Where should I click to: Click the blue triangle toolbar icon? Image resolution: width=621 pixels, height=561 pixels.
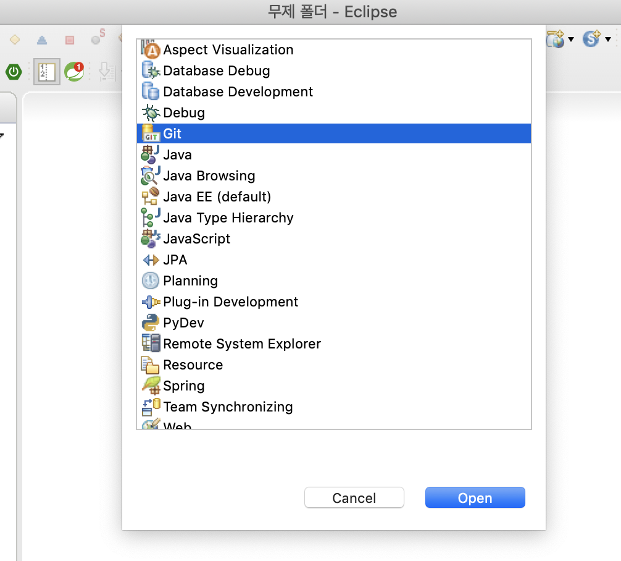pyautogui.click(x=42, y=40)
